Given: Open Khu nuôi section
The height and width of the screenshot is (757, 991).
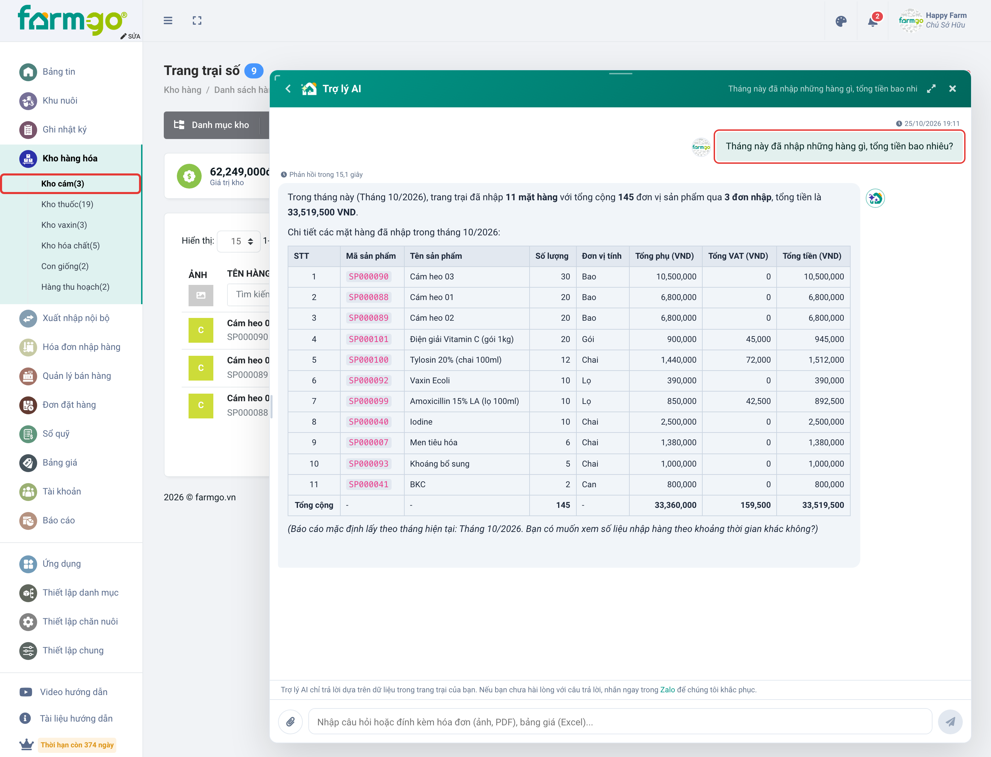Looking at the screenshot, I should pyautogui.click(x=60, y=100).
